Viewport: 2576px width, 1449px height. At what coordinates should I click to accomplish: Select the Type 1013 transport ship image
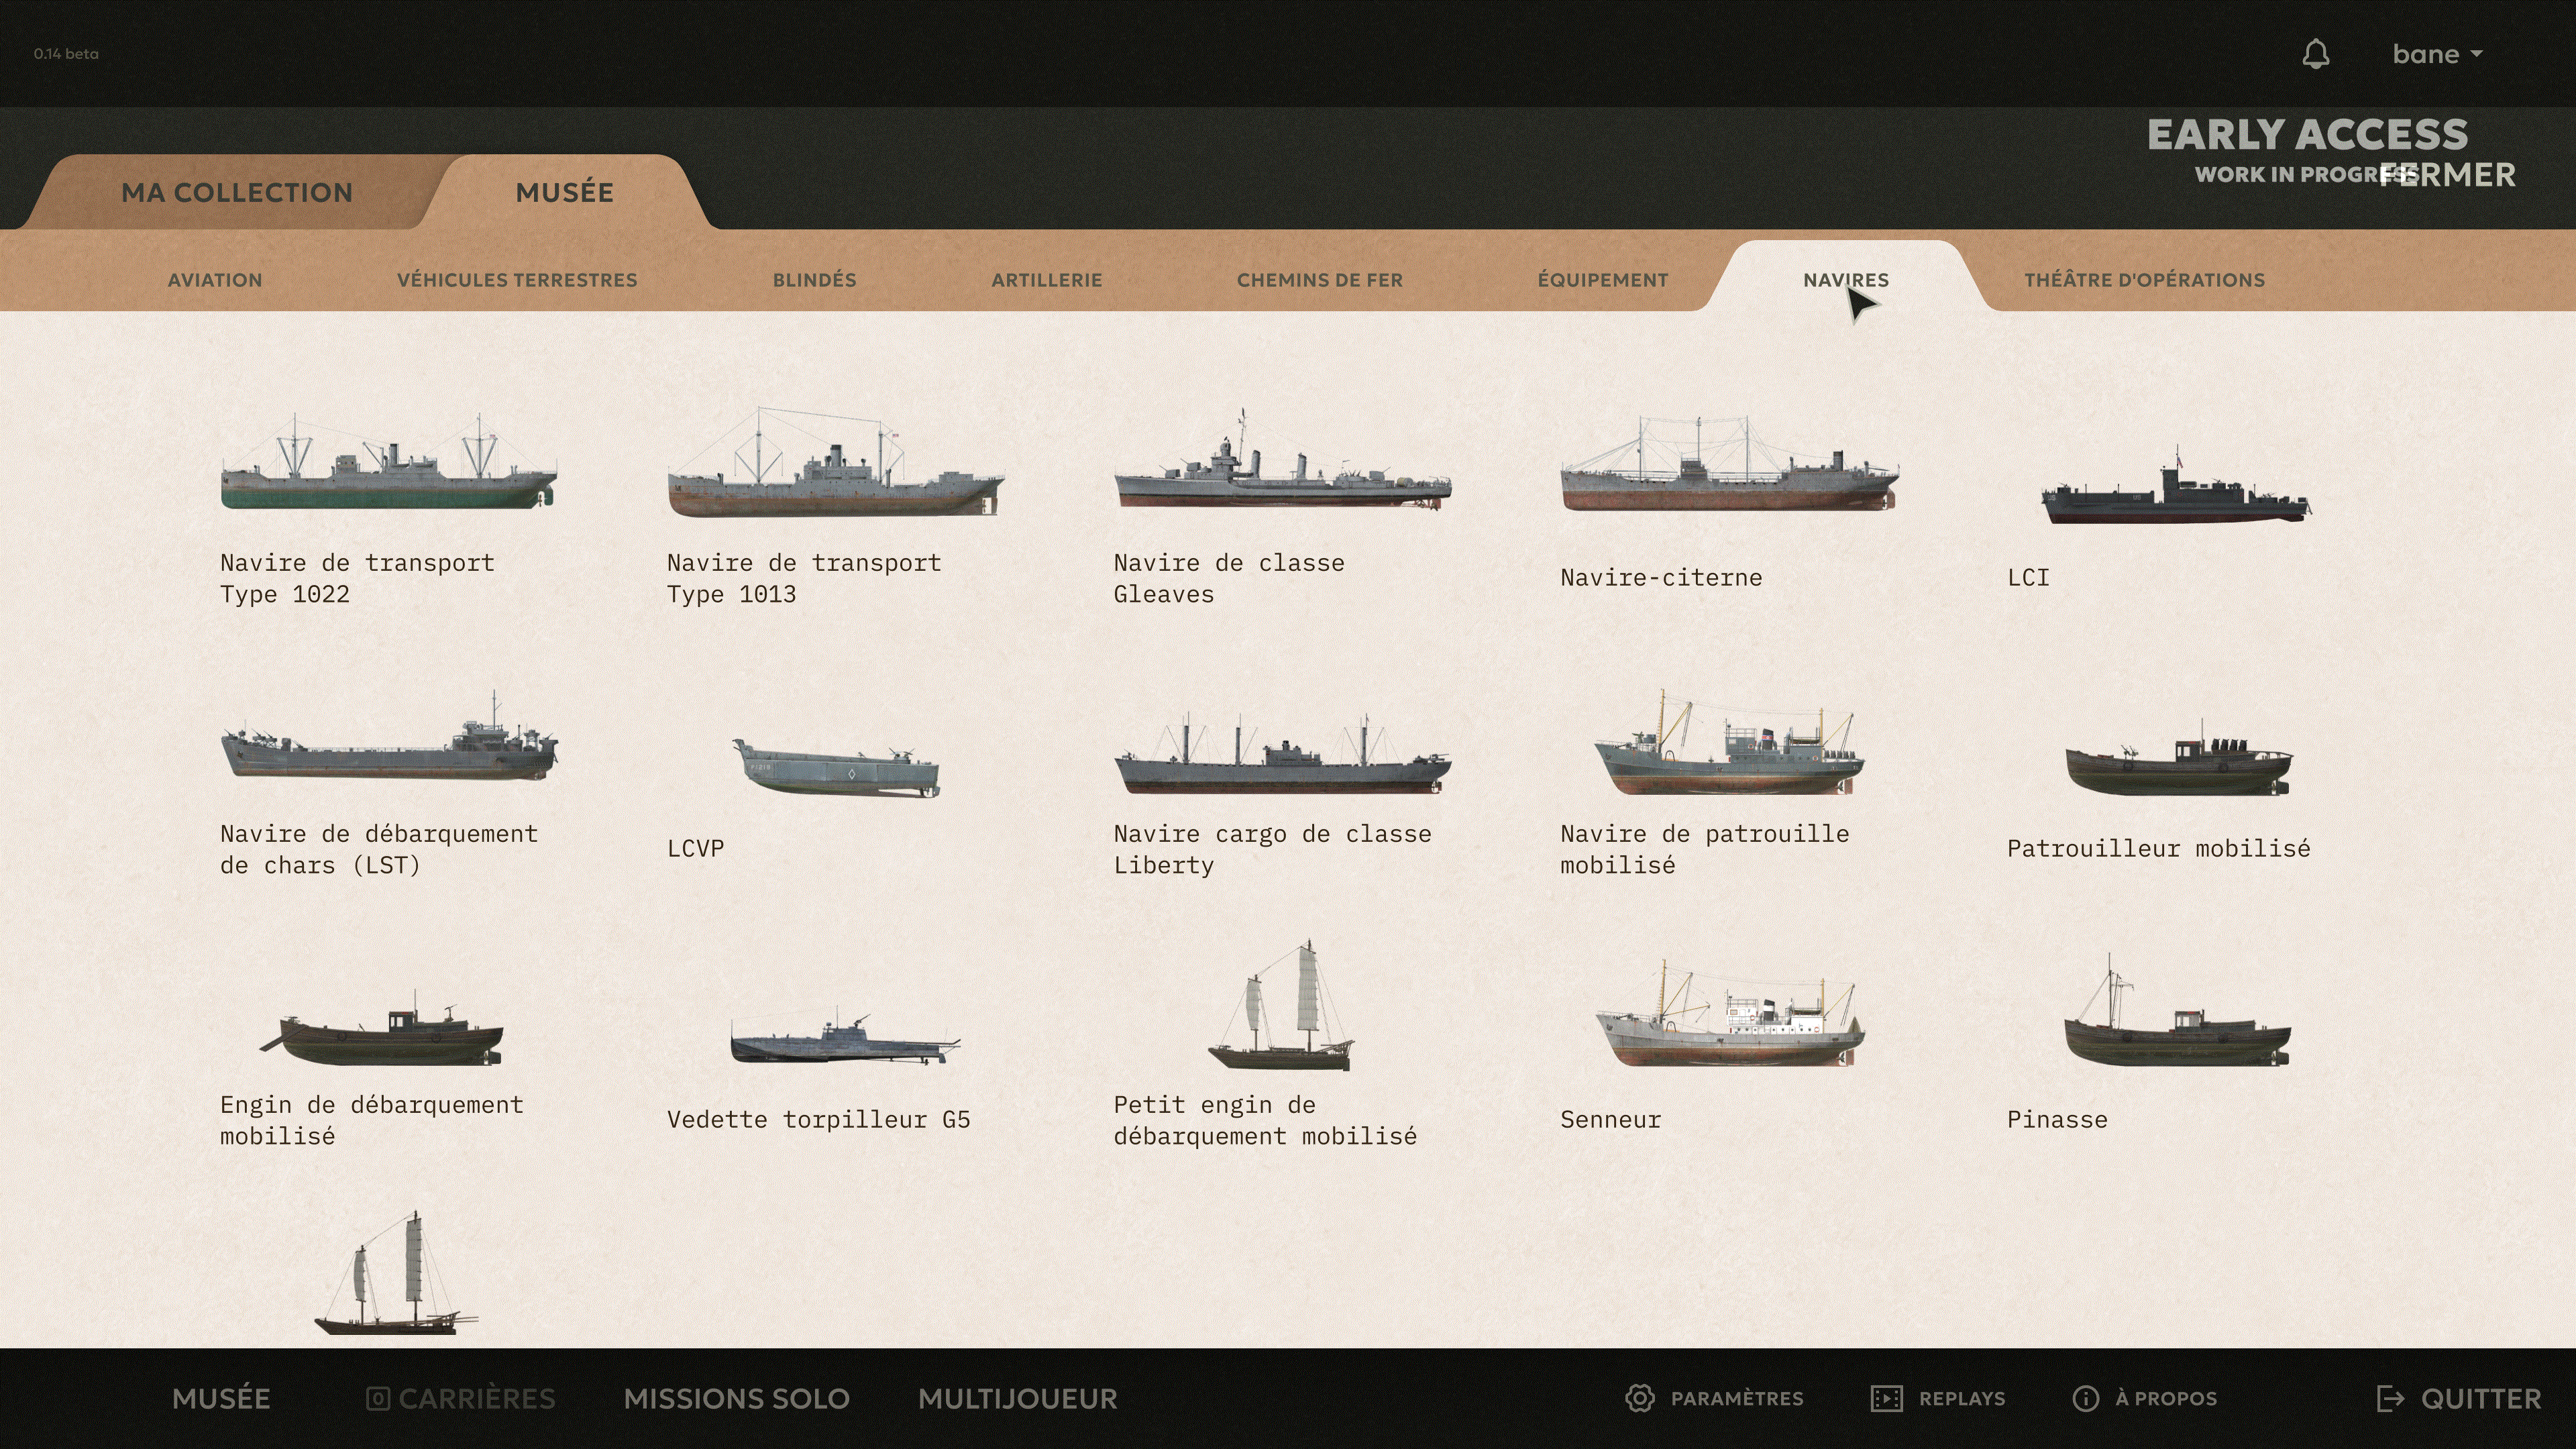coord(836,462)
